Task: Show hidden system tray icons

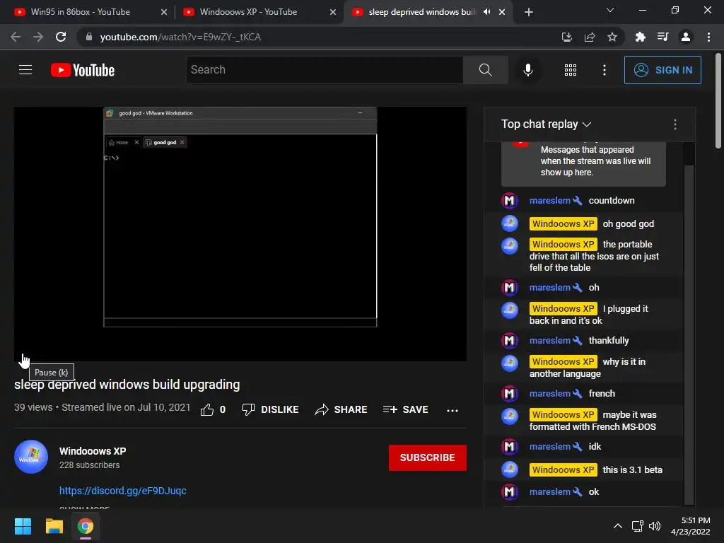Action: click(618, 526)
